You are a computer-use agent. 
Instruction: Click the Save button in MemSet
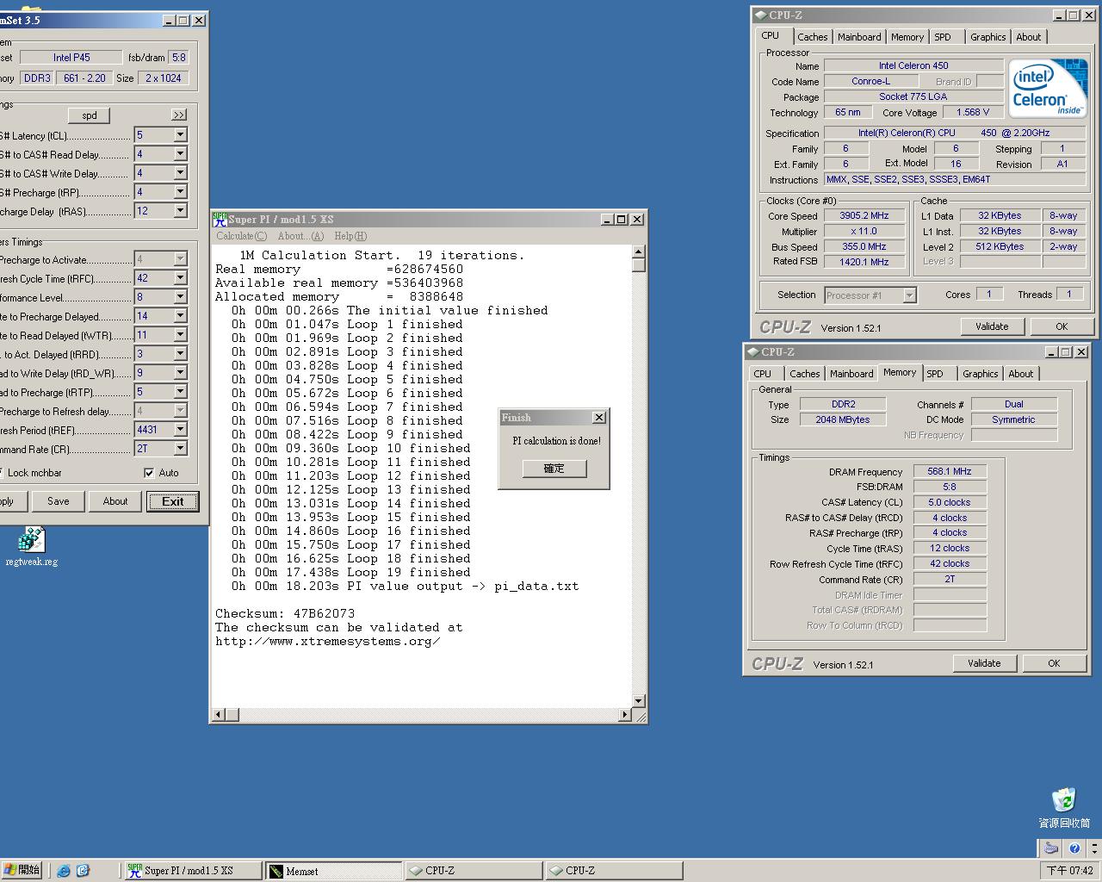[59, 501]
